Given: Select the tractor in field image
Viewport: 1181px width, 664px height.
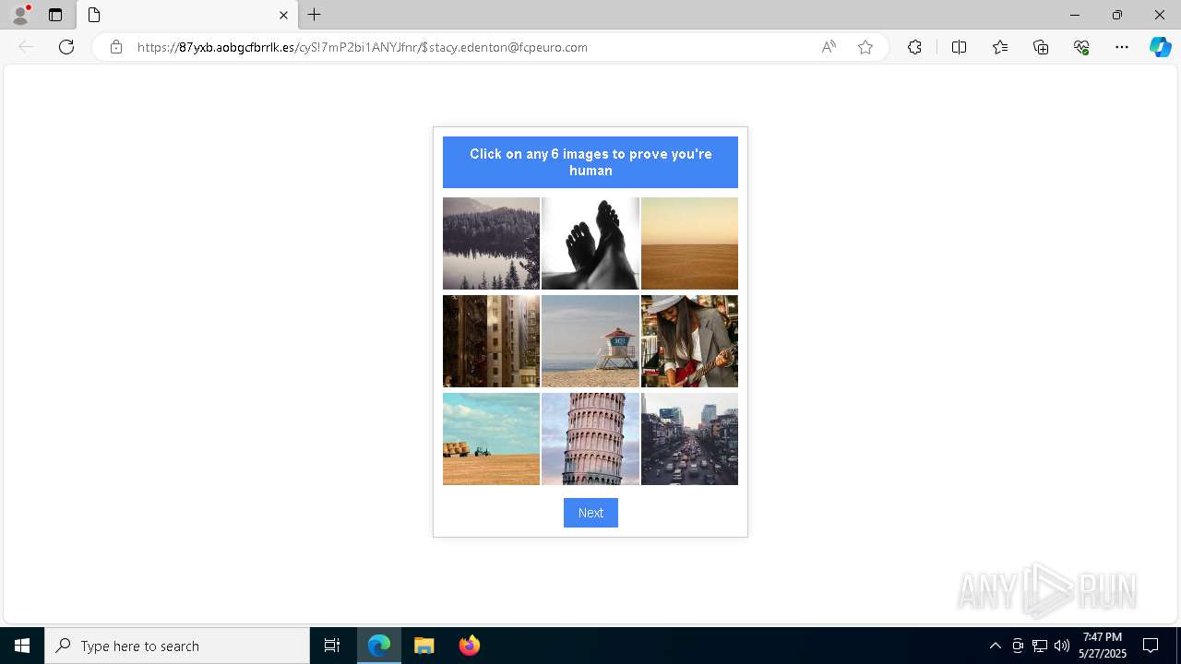Looking at the screenshot, I should click(x=491, y=439).
